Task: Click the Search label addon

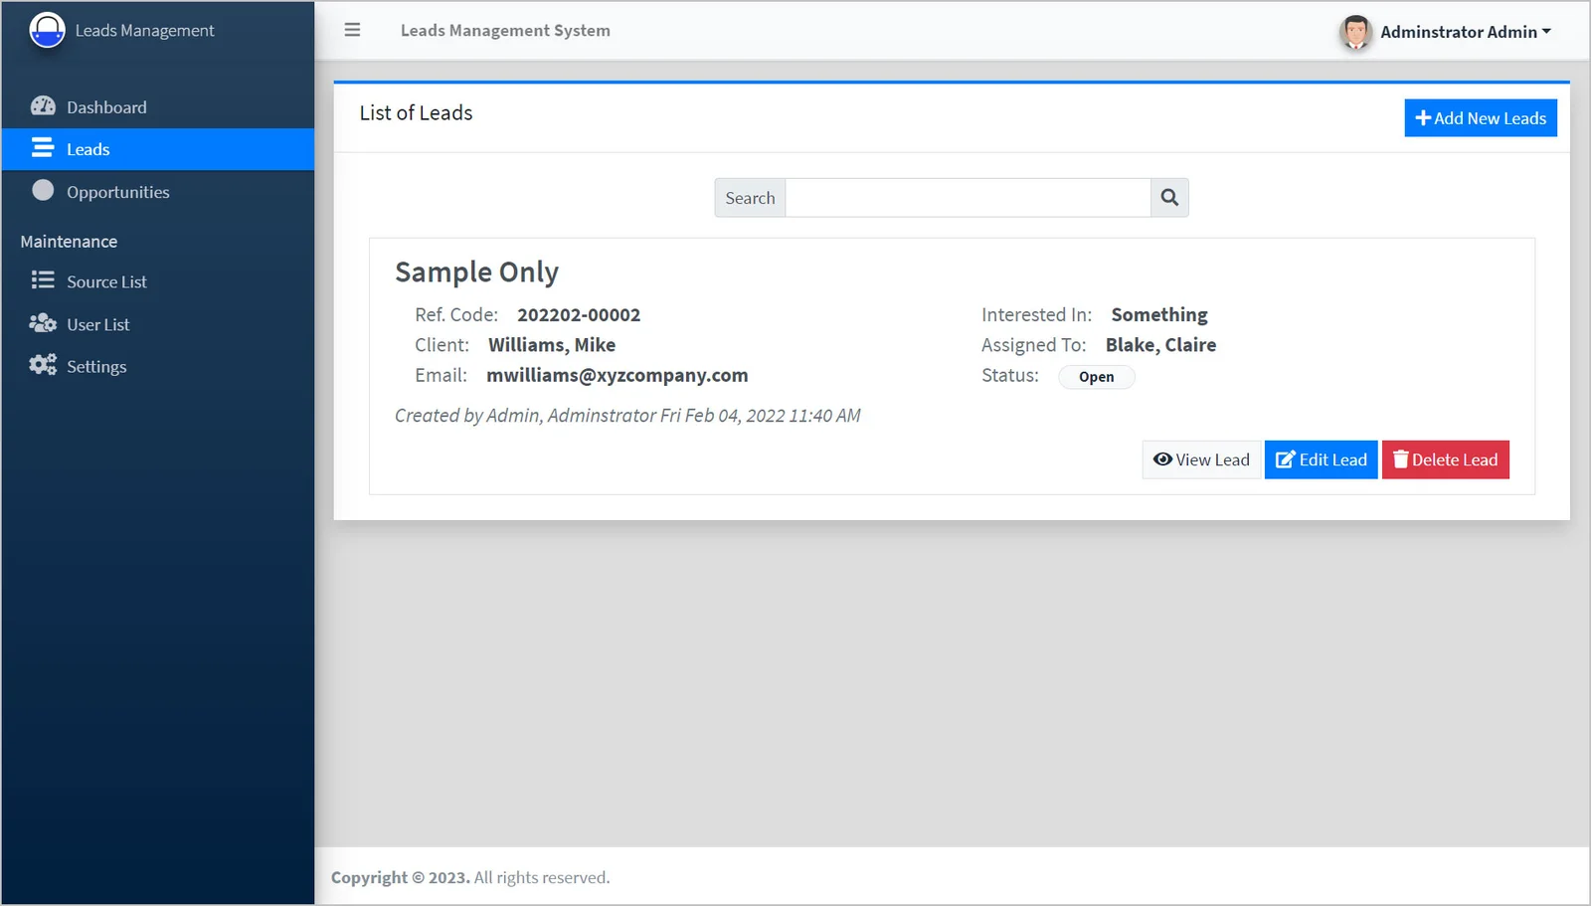Action: 750,198
